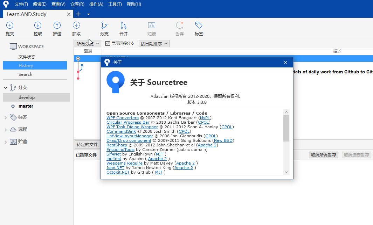373x225 pixels.
Task: Open the Json.NET link
Action: (x=115, y=168)
